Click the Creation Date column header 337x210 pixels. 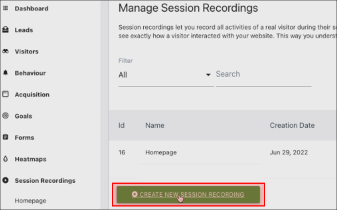(x=292, y=125)
